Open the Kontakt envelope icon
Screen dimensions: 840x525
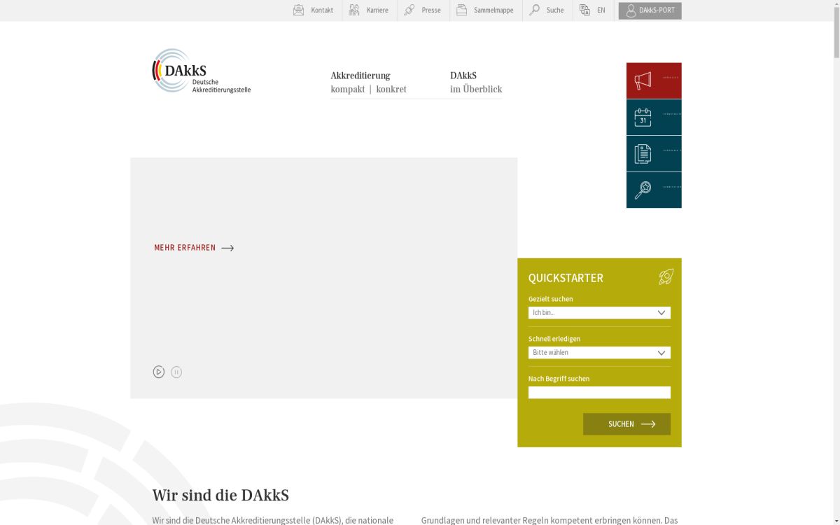click(x=298, y=10)
